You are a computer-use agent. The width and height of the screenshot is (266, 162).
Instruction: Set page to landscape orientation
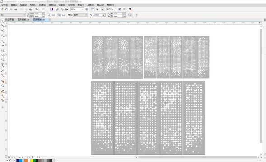tap(53, 15)
